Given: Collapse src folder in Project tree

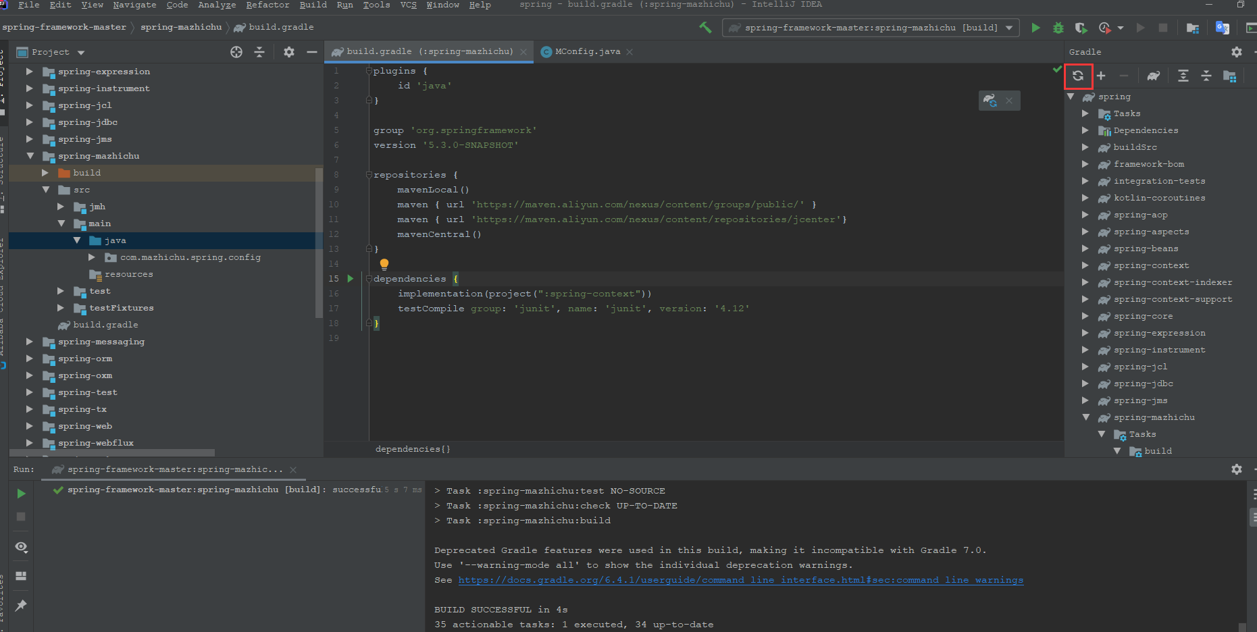Looking at the screenshot, I should pos(45,189).
